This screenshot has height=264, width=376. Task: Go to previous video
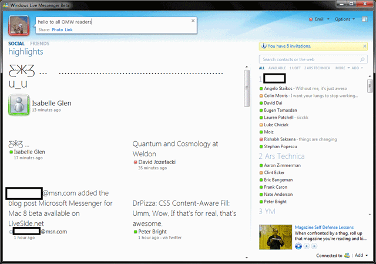tap(306, 246)
